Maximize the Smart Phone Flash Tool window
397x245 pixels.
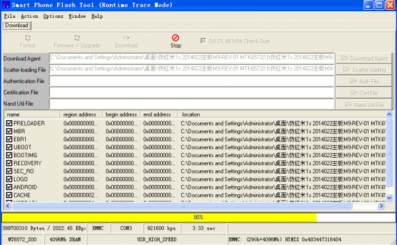coord(379,5)
